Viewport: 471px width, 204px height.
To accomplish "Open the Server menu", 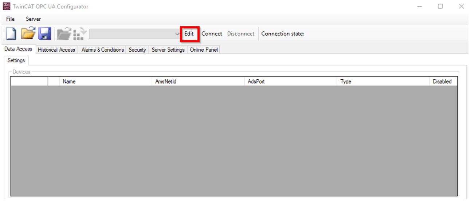I will click(33, 19).
